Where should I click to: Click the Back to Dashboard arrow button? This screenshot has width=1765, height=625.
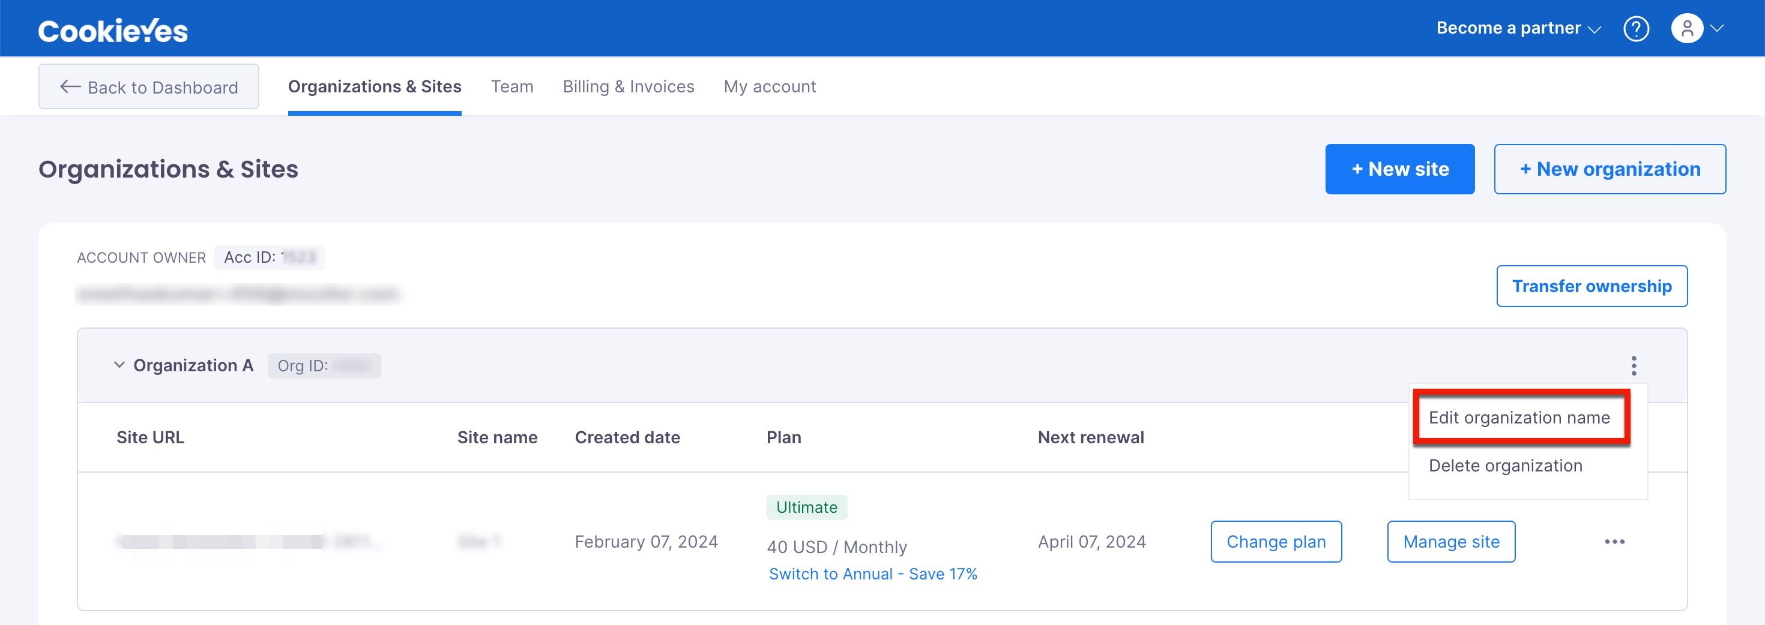point(149,87)
